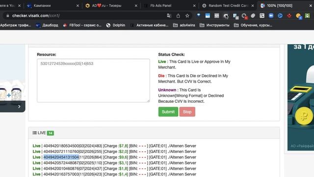Viewport: 314px width, 177px height.
Task: Click the charge amount $1,4 in results
Action: coord(123,174)
